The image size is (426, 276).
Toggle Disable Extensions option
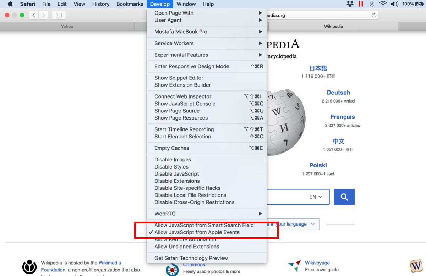tap(207, 181)
